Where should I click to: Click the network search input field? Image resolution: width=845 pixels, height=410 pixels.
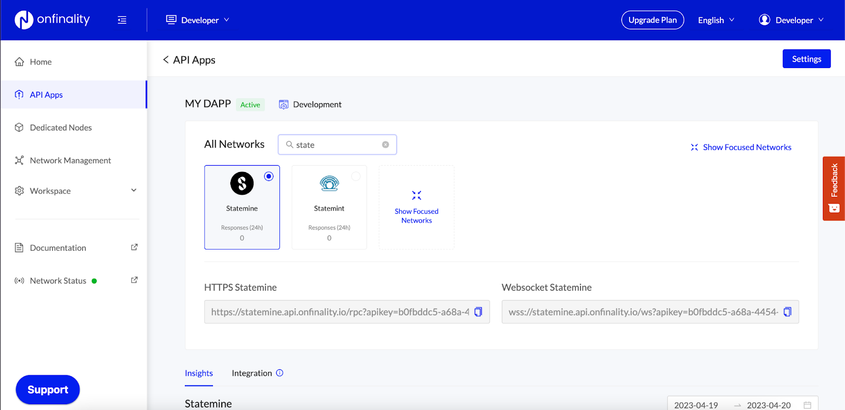tap(337, 145)
